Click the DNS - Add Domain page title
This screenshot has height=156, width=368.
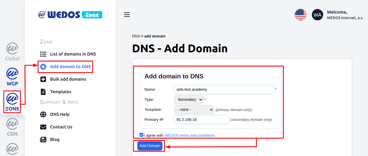point(180,48)
